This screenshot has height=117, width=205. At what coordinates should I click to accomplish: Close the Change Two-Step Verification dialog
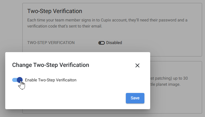point(137,65)
